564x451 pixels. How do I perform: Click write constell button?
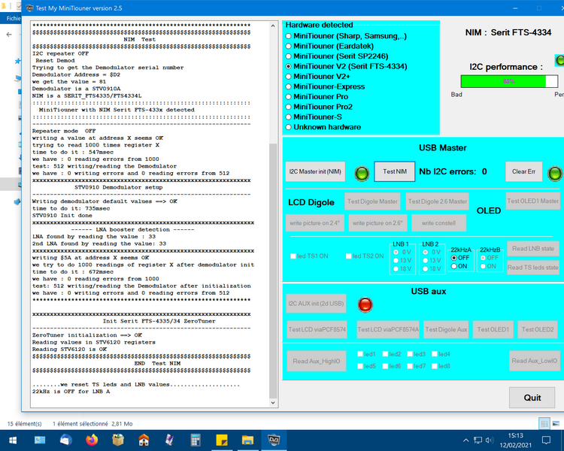(x=439, y=223)
